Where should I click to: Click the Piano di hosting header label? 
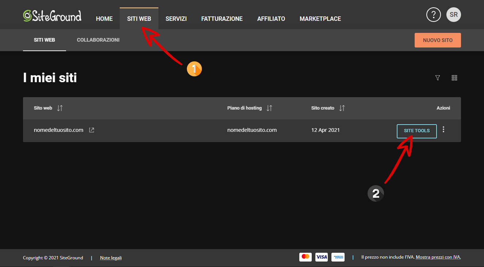click(x=245, y=108)
